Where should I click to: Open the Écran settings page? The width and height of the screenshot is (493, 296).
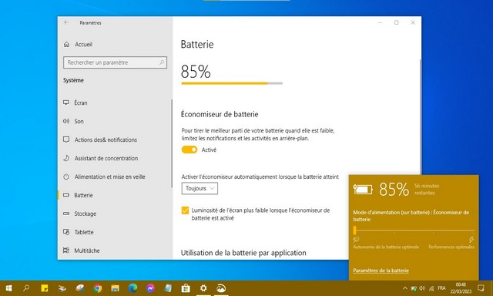tap(75, 103)
